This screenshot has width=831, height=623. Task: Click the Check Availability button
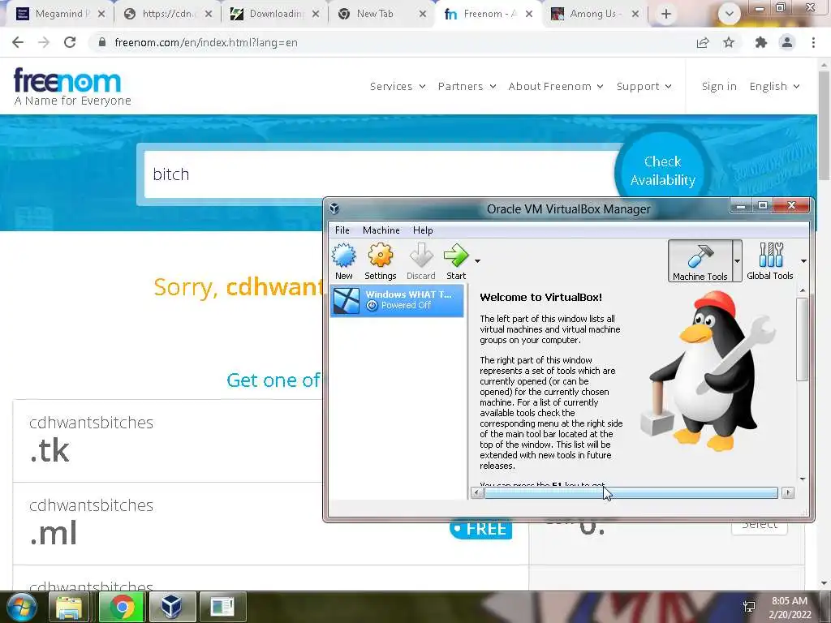[x=662, y=170]
